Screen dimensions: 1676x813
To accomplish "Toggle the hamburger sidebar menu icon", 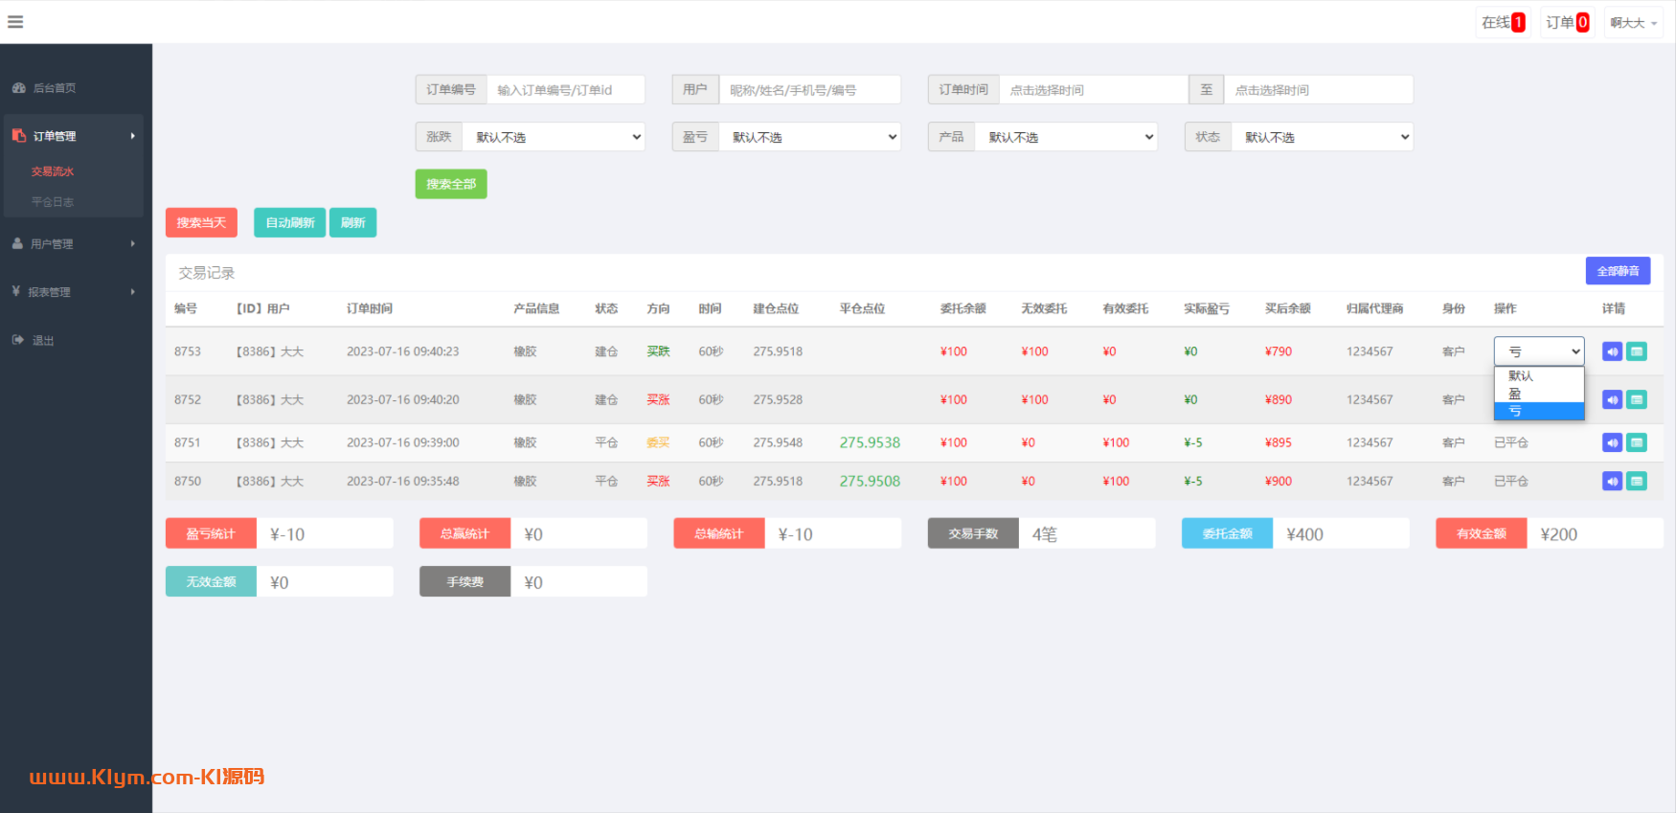I will [15, 22].
